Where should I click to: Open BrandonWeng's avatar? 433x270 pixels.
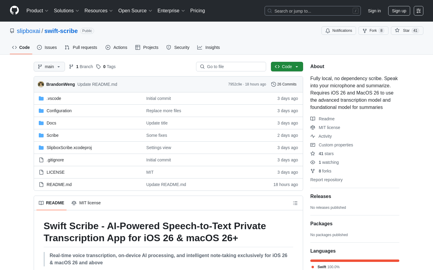tap(41, 84)
